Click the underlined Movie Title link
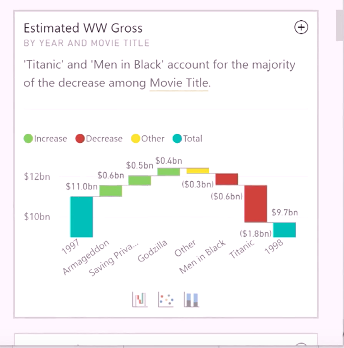Image resolution: width=344 pixels, height=348 pixels. click(x=179, y=83)
